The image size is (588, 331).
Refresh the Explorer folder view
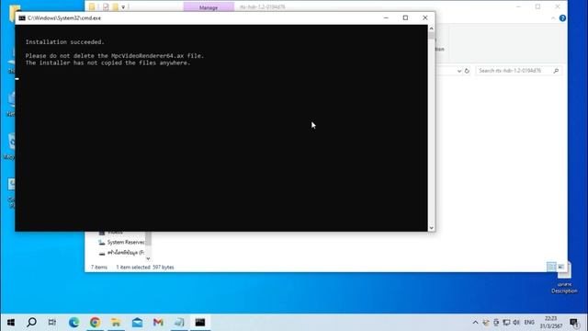[x=467, y=71]
